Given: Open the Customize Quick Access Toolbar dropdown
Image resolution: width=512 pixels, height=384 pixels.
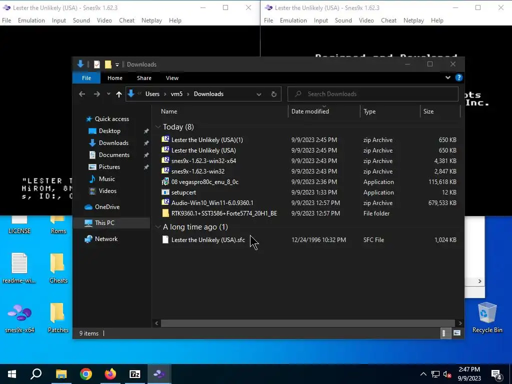Looking at the screenshot, I should 117,64.
